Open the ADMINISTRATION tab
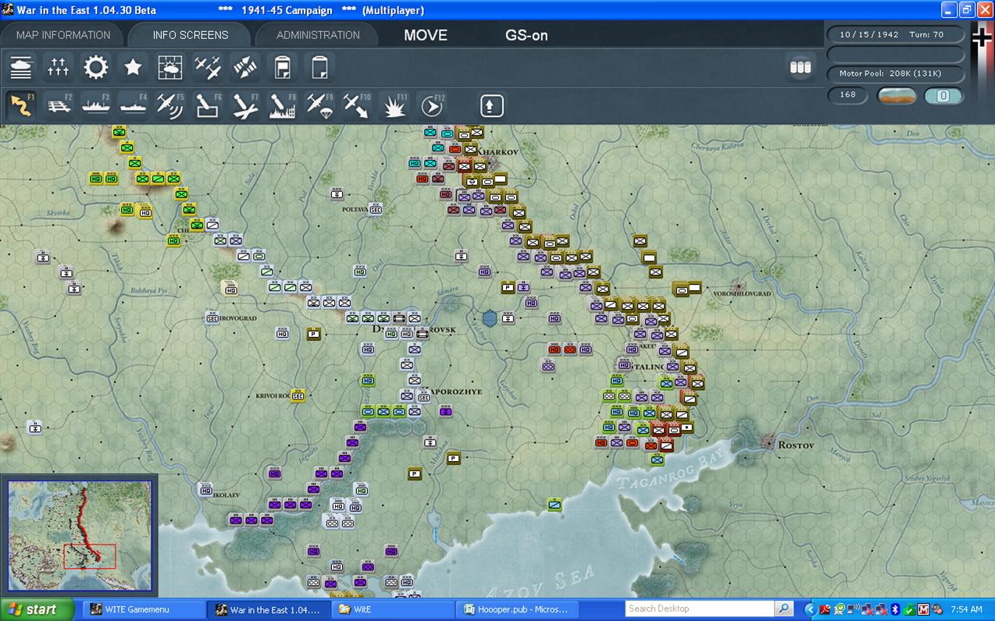 point(318,35)
